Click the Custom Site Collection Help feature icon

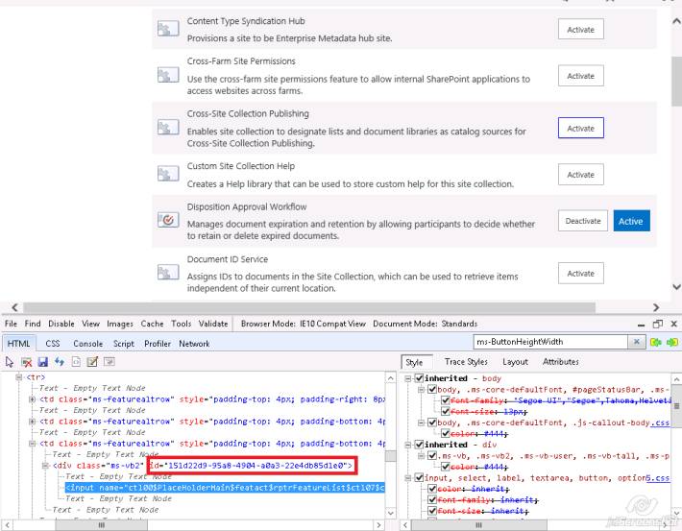(x=168, y=174)
